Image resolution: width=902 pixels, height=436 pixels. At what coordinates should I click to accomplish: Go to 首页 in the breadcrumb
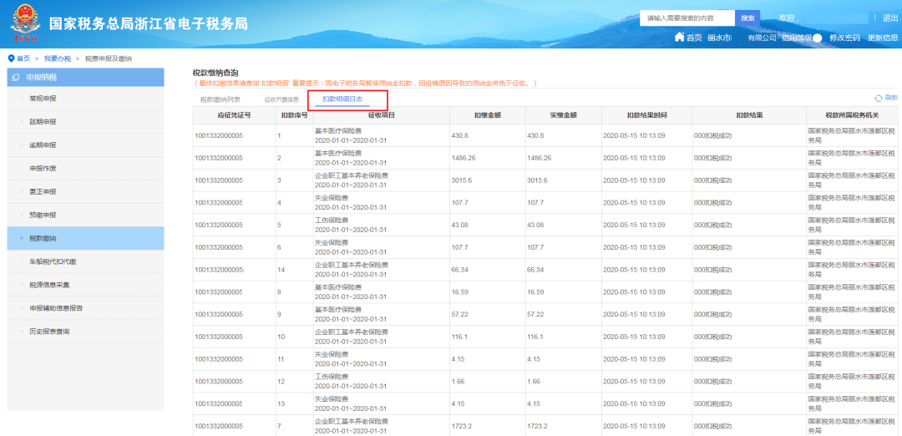pyautogui.click(x=23, y=58)
